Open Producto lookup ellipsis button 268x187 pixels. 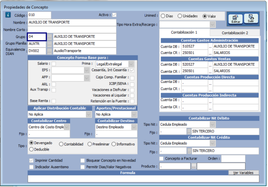(194, 166)
